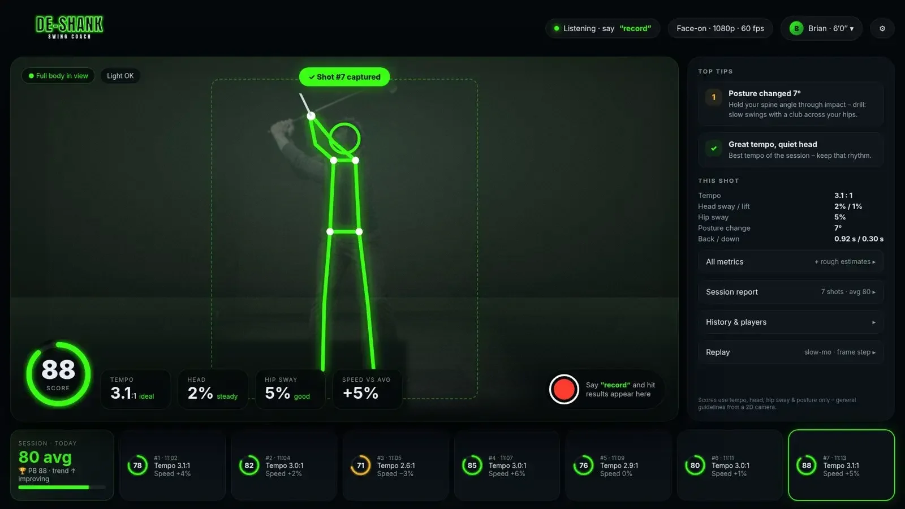Click the number 1 tip badge
The height and width of the screenshot is (509, 905).
click(x=714, y=97)
